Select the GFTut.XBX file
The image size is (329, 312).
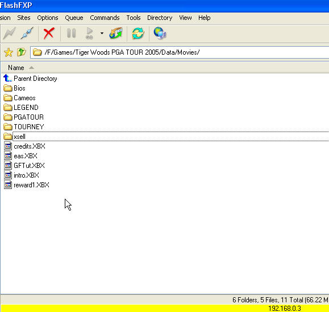(29, 166)
